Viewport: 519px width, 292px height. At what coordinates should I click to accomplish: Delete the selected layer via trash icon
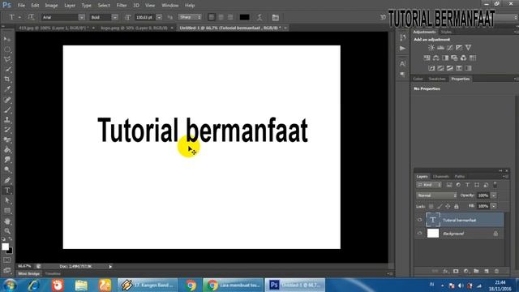pos(496,271)
